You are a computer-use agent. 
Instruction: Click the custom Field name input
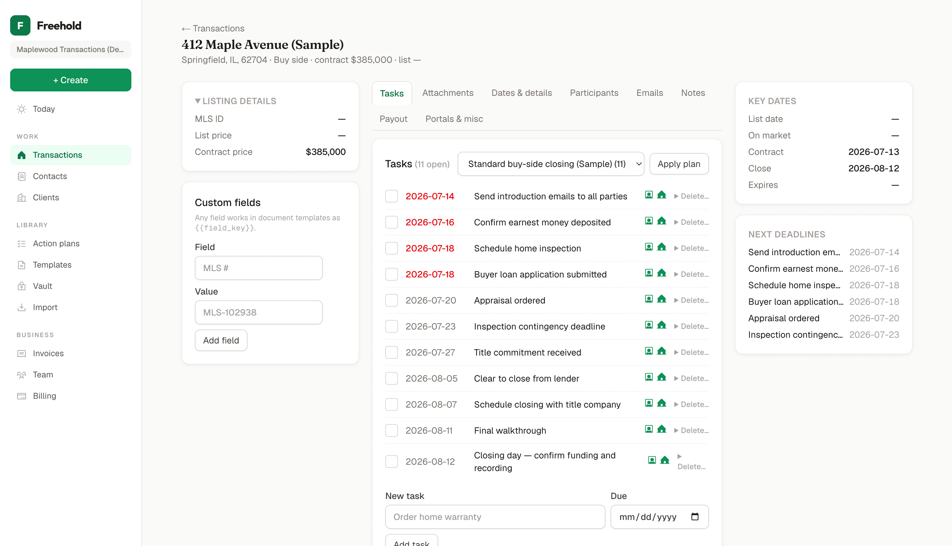click(x=259, y=268)
